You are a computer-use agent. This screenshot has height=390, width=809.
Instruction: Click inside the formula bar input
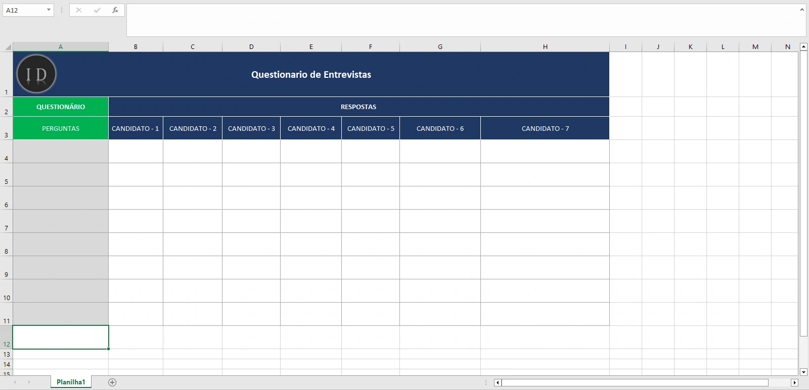coord(455,20)
